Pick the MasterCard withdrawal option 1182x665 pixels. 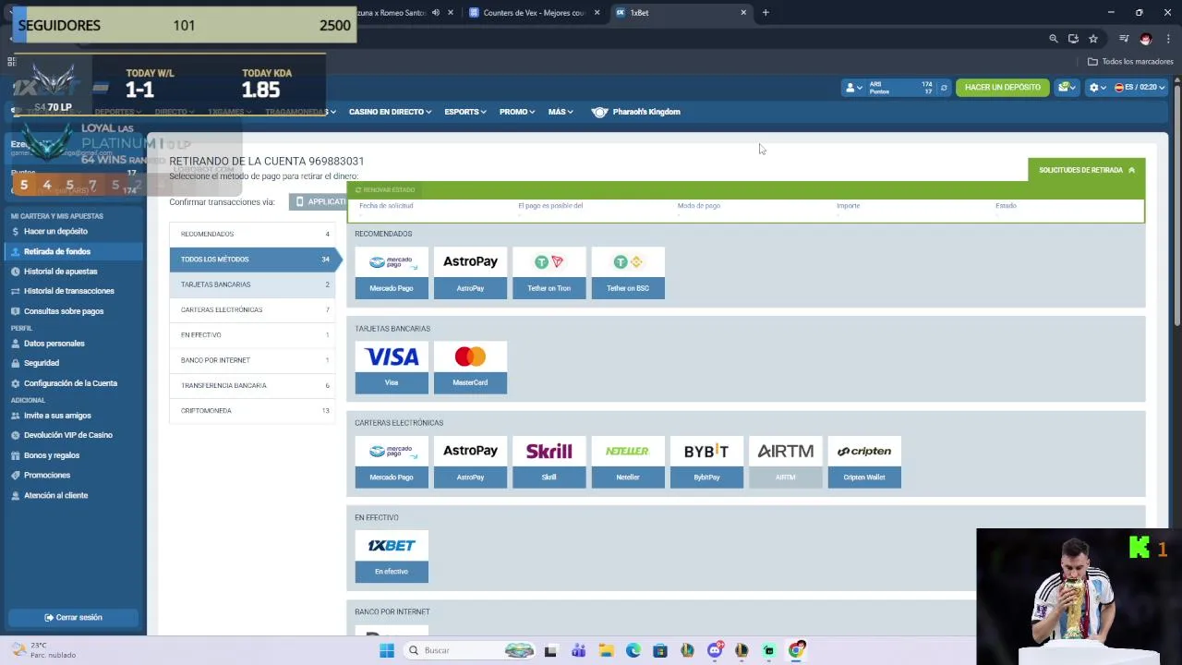pyautogui.click(x=470, y=368)
